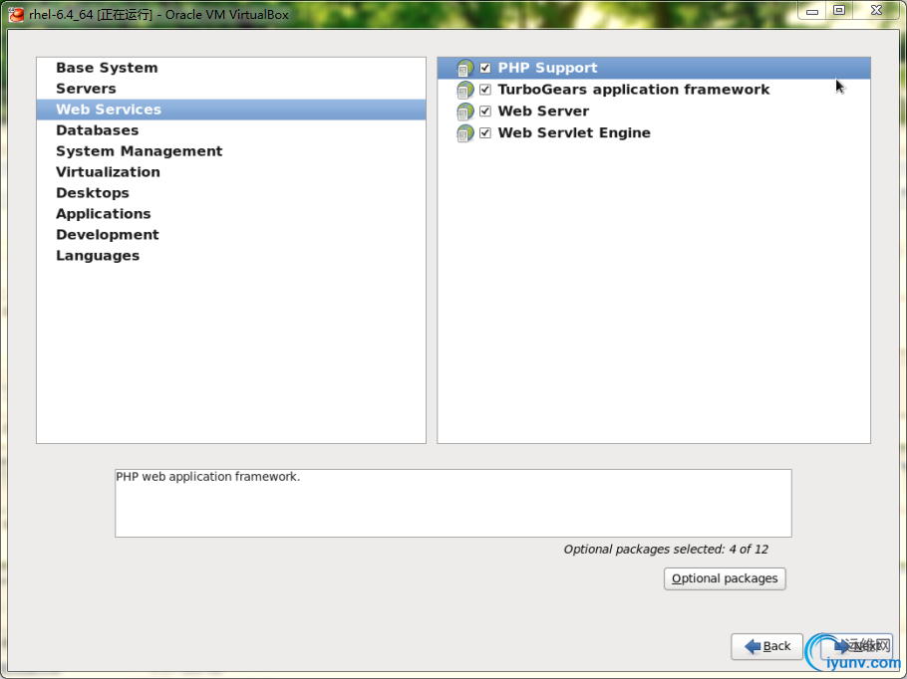The height and width of the screenshot is (679, 907).
Task: Select the PHP Support row label
Action: click(x=547, y=68)
